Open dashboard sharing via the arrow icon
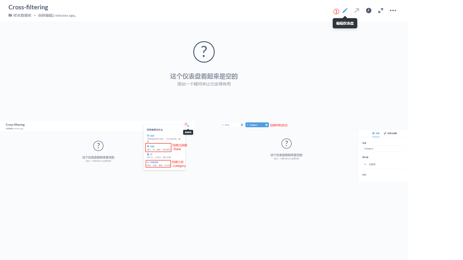The height and width of the screenshot is (260, 463). [357, 10]
